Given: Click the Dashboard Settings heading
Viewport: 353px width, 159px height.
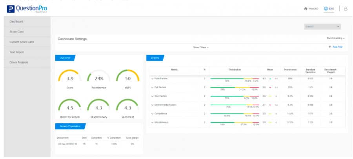Looking at the screenshot, I should point(72,39).
